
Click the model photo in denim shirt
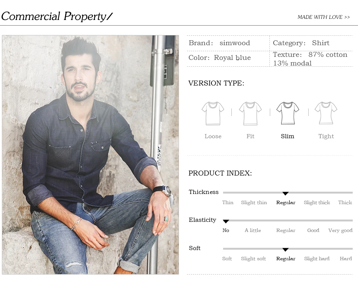(x=90, y=154)
